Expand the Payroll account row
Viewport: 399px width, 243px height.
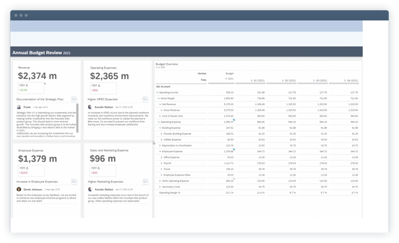[x=161, y=163]
